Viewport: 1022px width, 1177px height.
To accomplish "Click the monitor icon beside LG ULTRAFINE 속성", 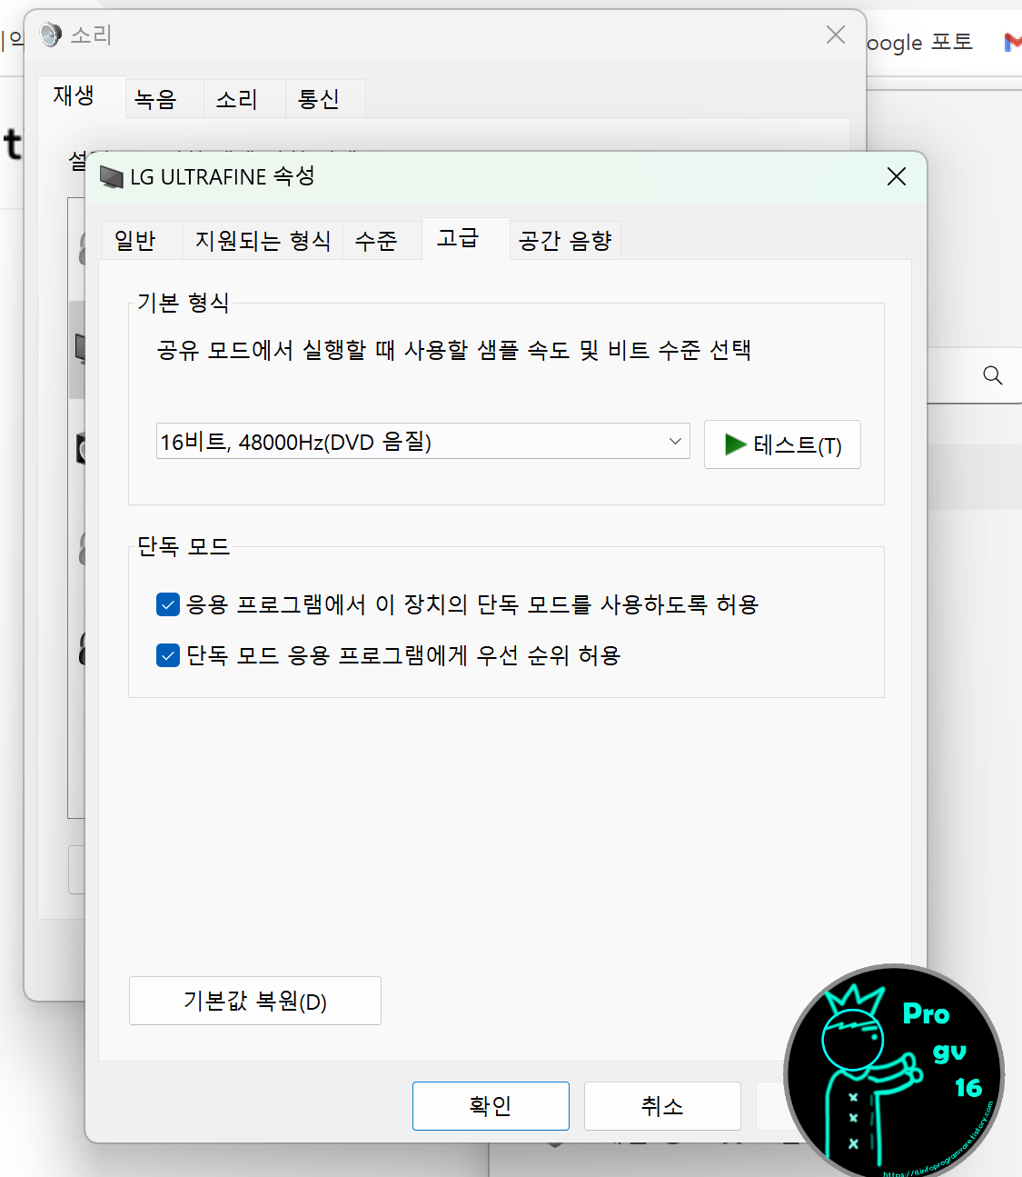I will tap(111, 177).
